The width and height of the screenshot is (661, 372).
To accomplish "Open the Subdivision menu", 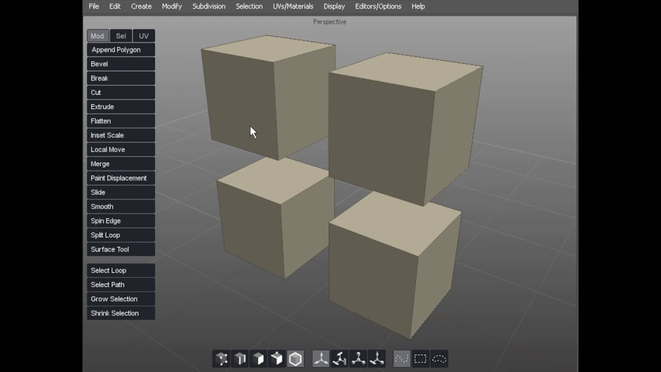I will (209, 6).
